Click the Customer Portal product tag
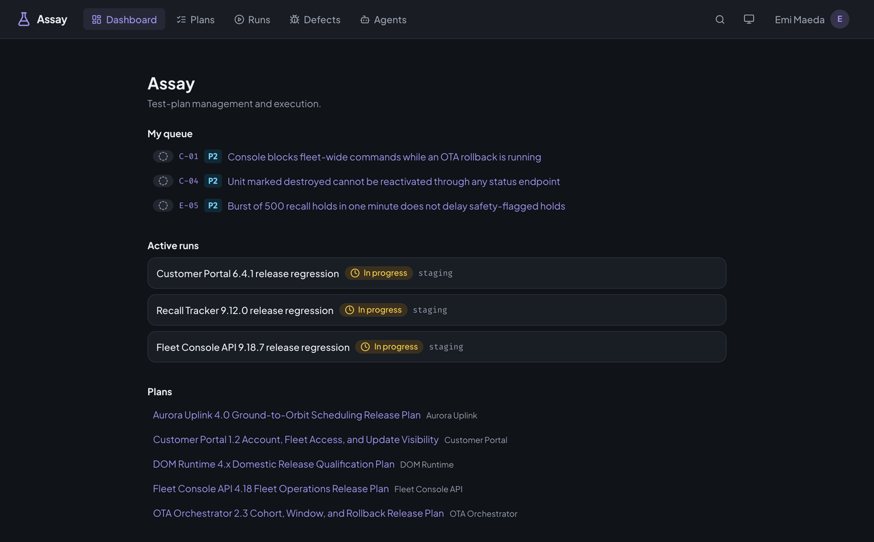 click(x=476, y=440)
